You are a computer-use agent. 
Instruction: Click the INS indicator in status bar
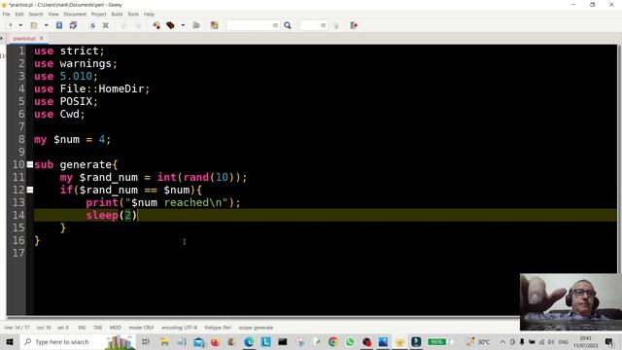[82, 328]
